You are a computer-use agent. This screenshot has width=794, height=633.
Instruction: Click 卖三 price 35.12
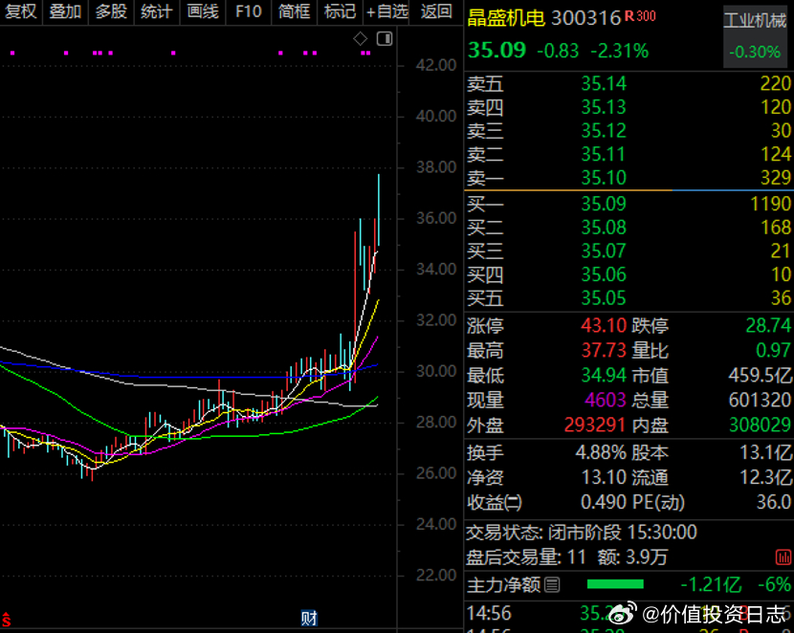[x=604, y=131]
